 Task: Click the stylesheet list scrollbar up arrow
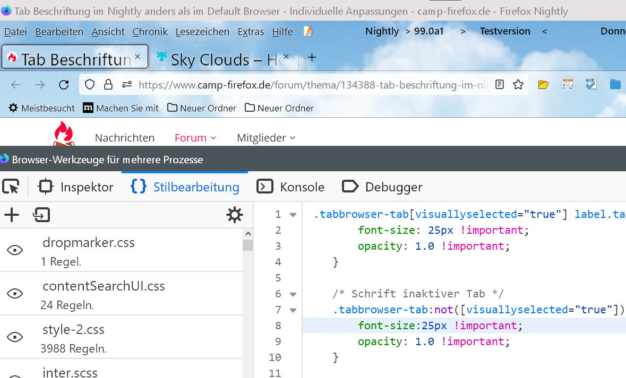click(x=247, y=234)
